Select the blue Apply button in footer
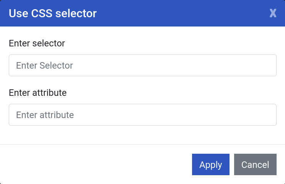Viewport: 285px width, 184px height. (x=211, y=164)
